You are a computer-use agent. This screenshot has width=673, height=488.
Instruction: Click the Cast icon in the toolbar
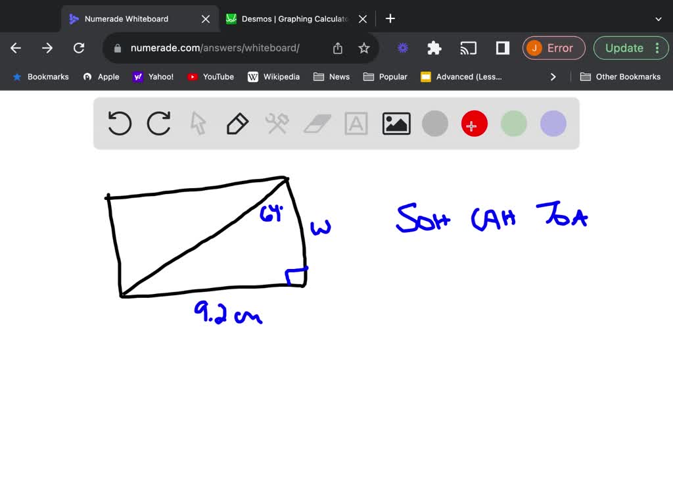point(468,48)
